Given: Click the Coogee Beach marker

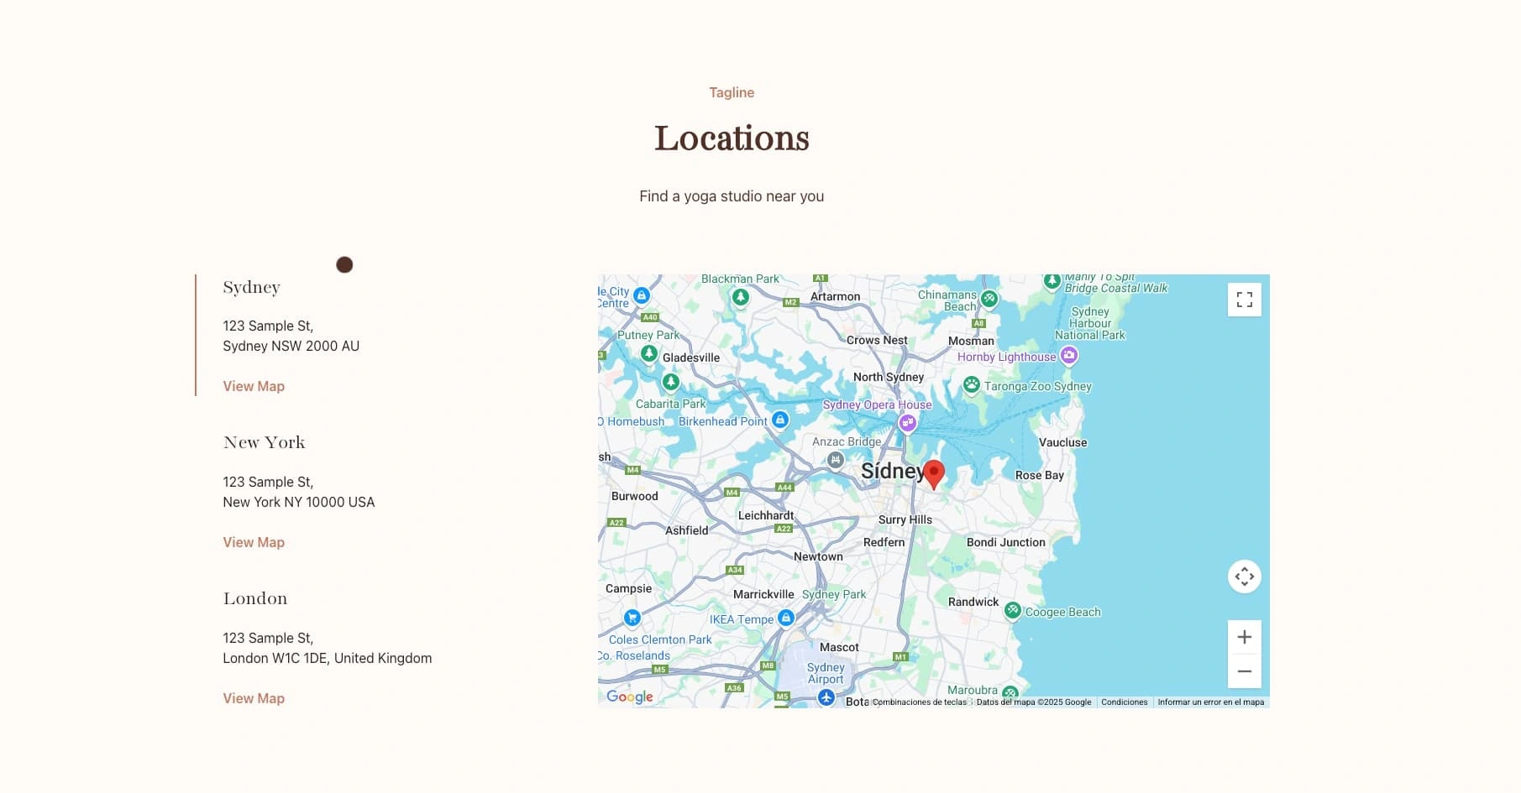Looking at the screenshot, I should [1013, 611].
